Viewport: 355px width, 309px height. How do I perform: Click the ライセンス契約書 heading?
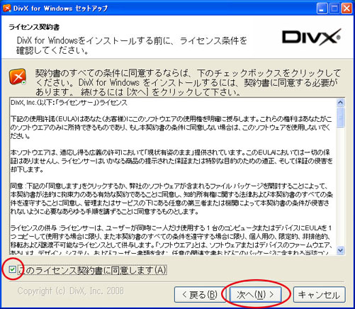coord(34,27)
